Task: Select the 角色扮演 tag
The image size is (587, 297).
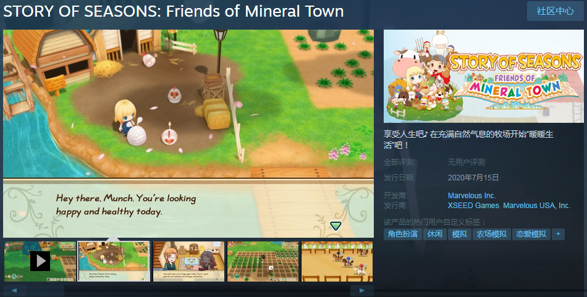Action: pos(402,234)
